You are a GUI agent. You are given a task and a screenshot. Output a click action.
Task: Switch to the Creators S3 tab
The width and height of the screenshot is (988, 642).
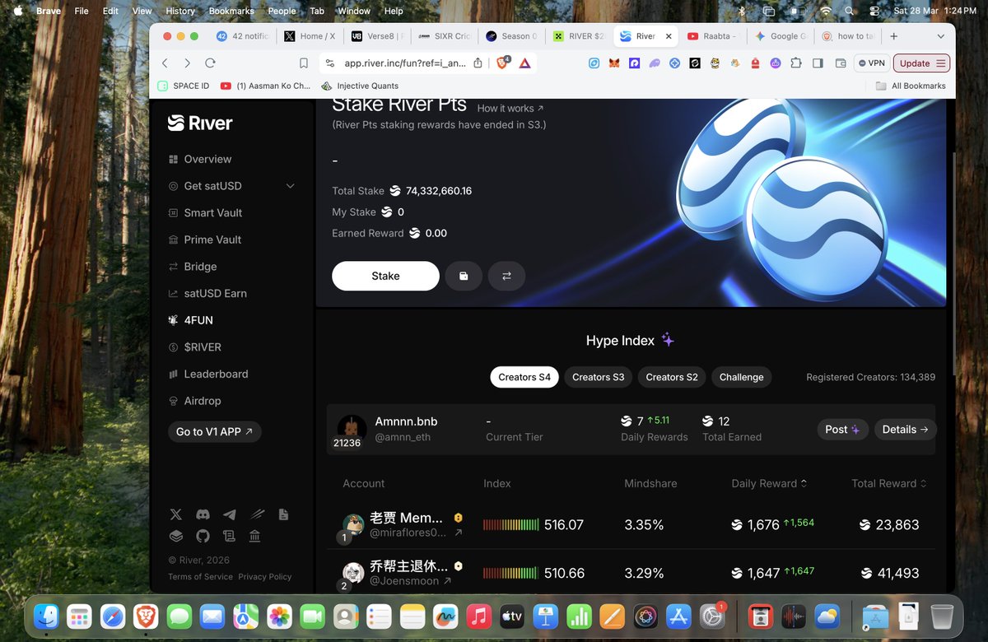pos(599,377)
